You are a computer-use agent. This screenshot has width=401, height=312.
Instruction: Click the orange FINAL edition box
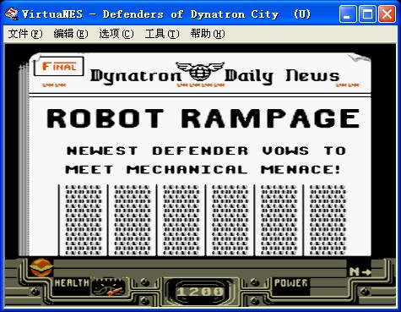(59, 66)
